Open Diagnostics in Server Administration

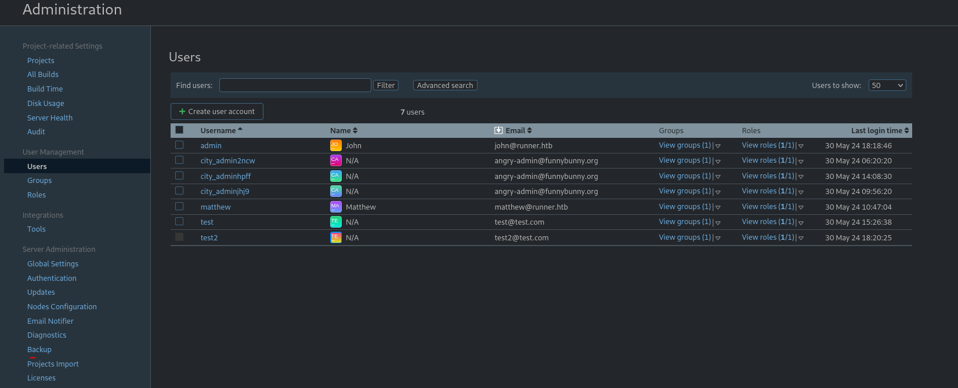[x=47, y=335]
